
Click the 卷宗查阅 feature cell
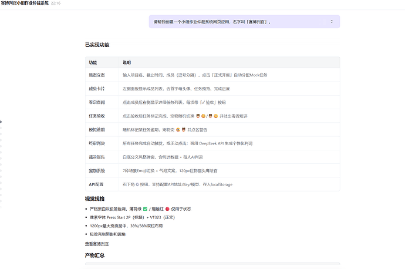[x=97, y=102]
